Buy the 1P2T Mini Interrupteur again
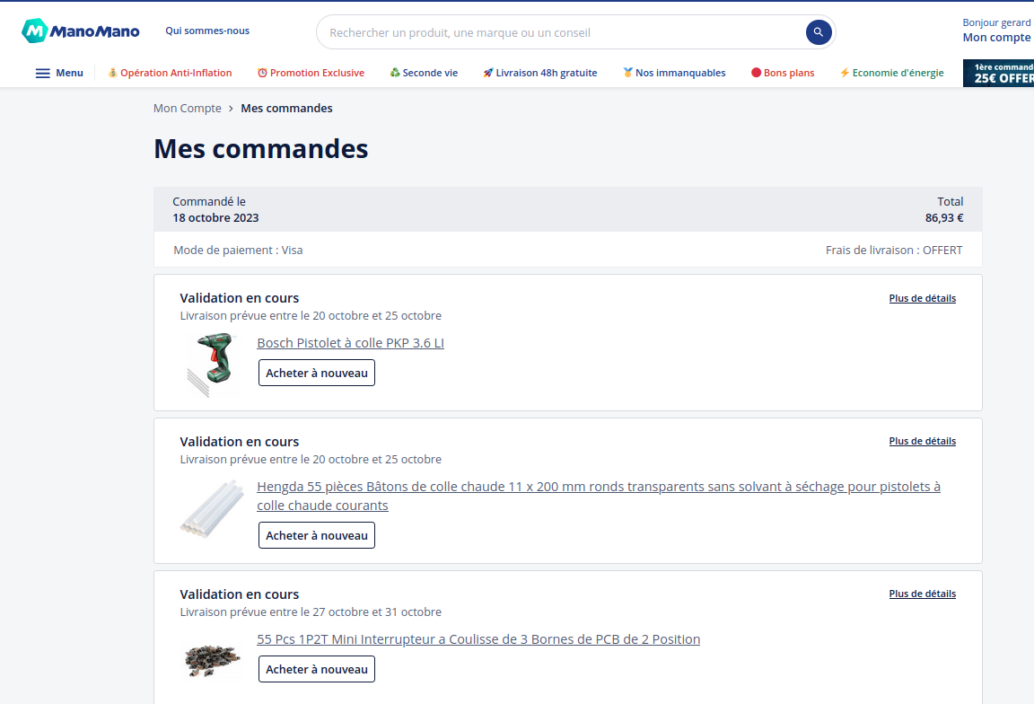 click(x=317, y=669)
